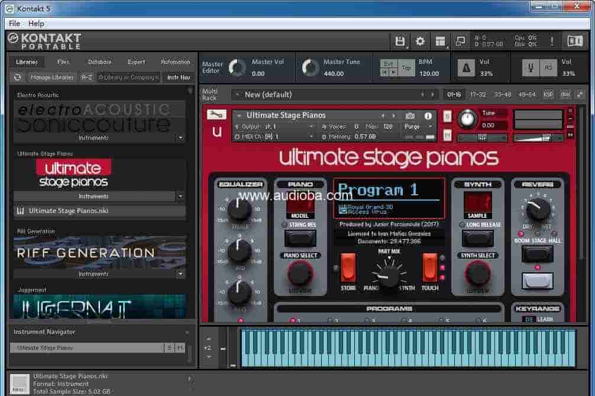The image size is (595, 396).
Task: Click the Master Vol knob
Action: click(x=237, y=67)
